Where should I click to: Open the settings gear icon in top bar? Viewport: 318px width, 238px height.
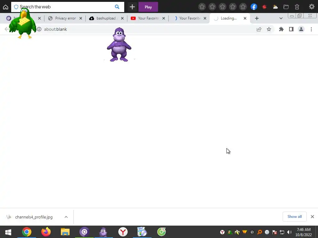(x=312, y=7)
